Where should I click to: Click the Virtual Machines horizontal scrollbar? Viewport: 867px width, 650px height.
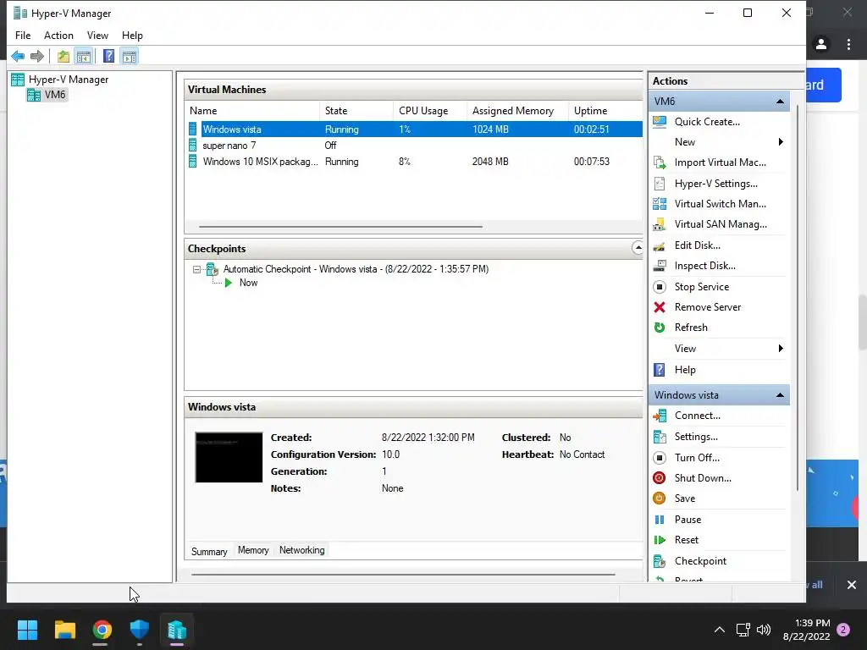coord(340,227)
